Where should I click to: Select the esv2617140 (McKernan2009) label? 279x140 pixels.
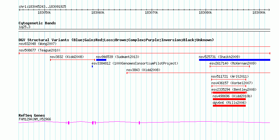[x=233, y=63]
